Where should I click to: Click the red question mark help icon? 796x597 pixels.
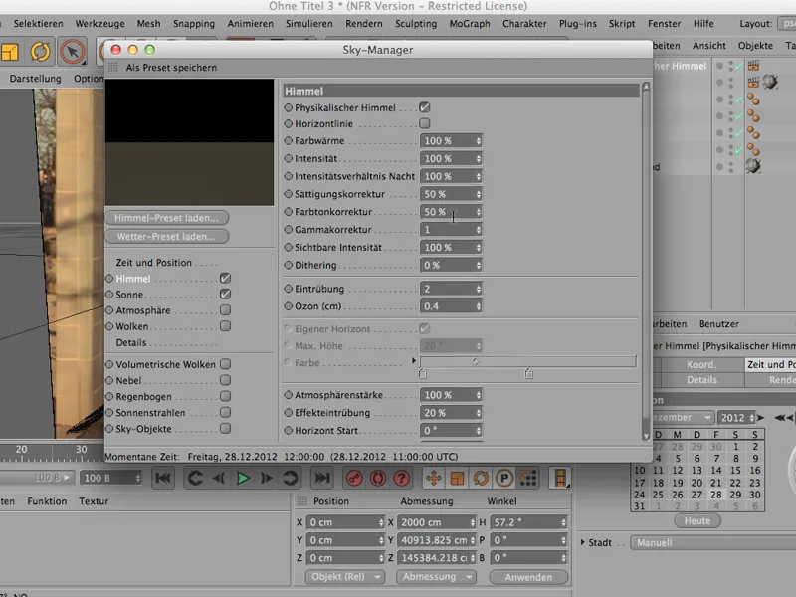pyautogui.click(x=401, y=479)
